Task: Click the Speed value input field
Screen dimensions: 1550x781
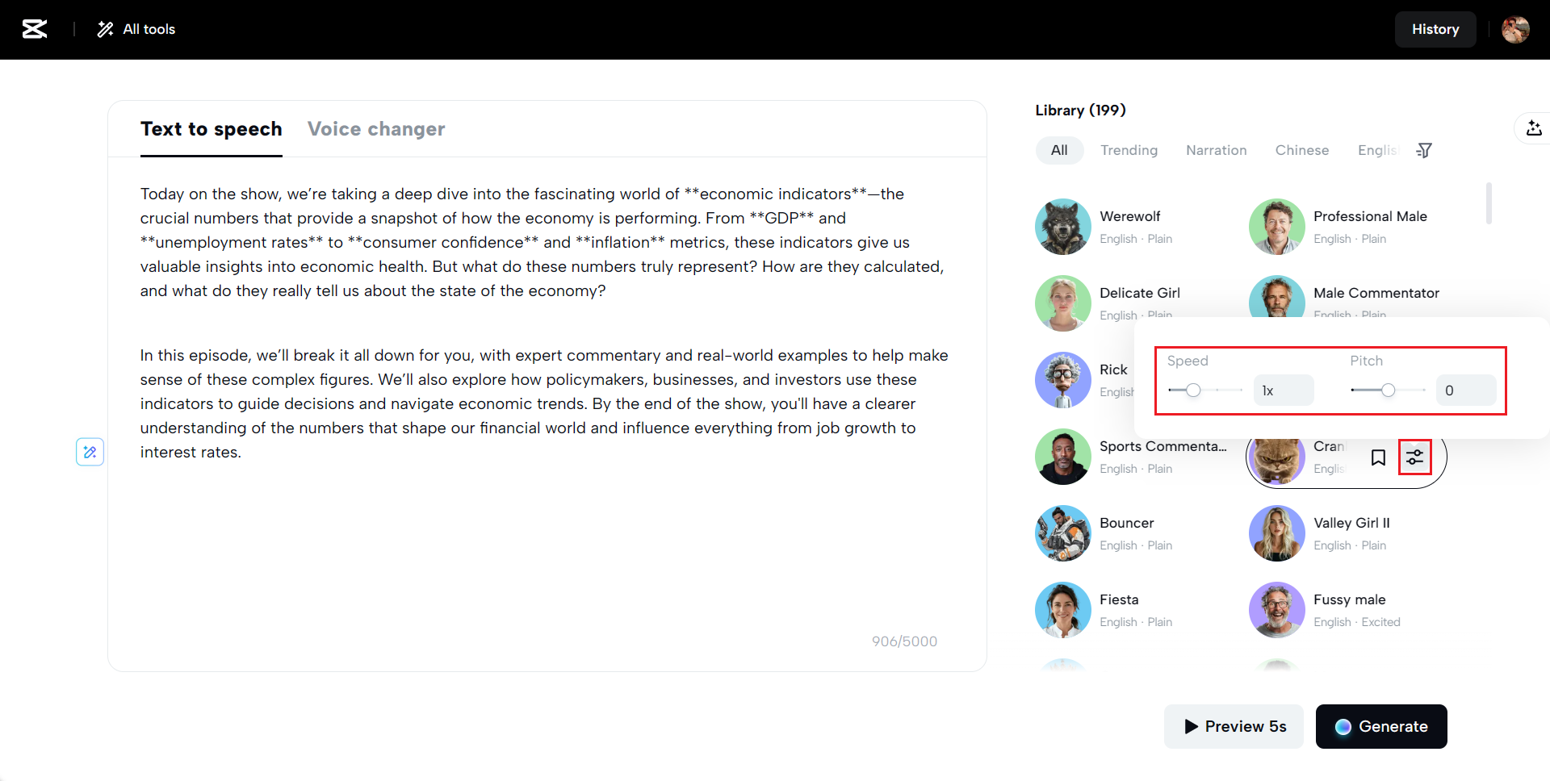Action: coord(1284,390)
